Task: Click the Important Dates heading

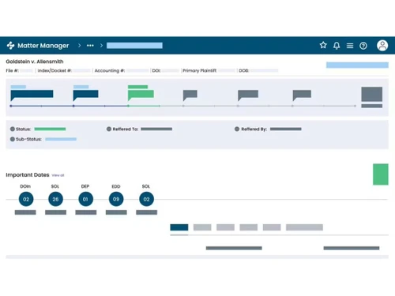Action: coord(28,175)
